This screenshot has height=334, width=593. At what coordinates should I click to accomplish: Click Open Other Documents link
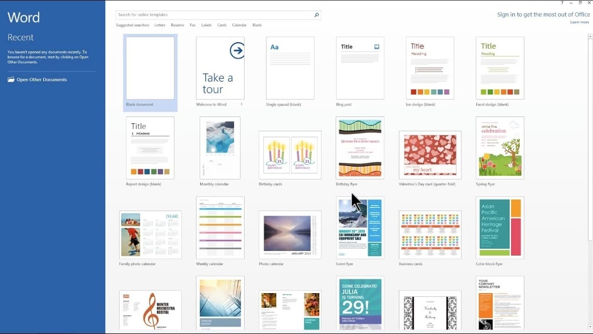click(42, 79)
